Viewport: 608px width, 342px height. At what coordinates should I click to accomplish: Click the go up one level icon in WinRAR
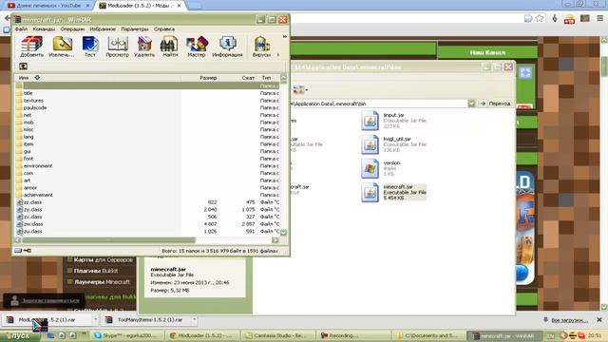coord(23,66)
